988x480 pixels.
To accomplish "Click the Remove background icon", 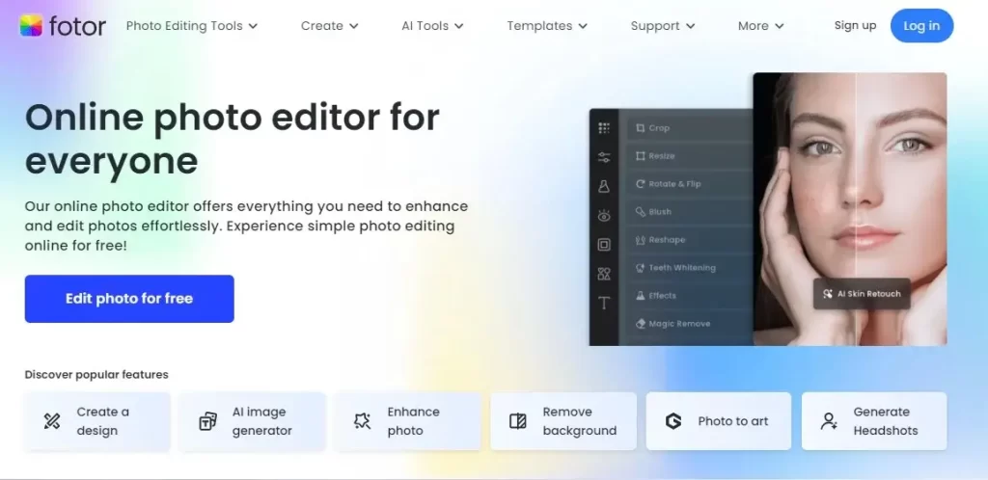I will pos(518,421).
